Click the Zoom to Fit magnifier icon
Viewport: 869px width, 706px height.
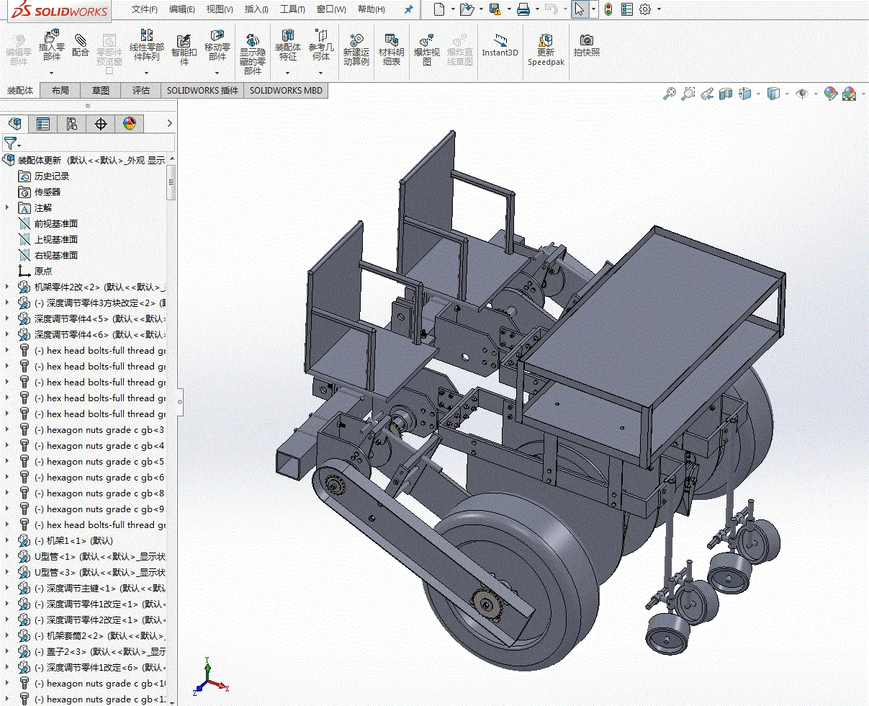tap(670, 94)
